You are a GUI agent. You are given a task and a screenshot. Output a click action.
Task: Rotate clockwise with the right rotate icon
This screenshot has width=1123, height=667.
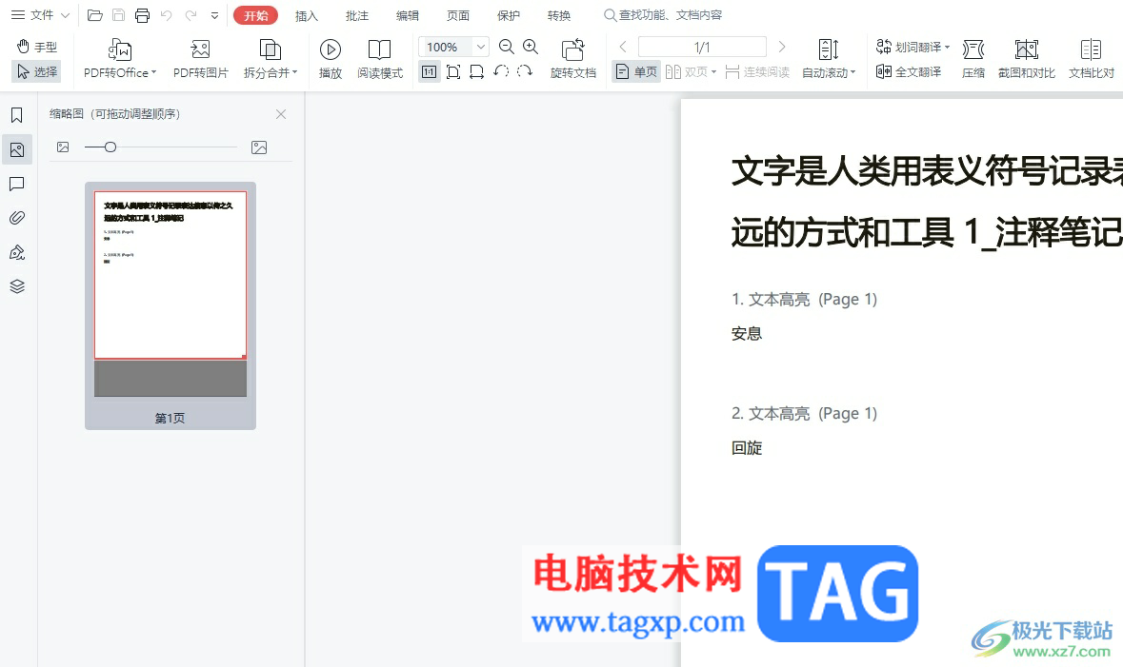click(x=525, y=71)
